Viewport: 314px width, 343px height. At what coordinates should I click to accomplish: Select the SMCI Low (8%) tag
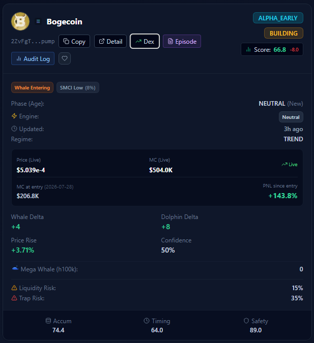pyautogui.click(x=78, y=88)
